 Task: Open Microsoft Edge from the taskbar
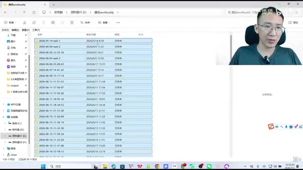[x=114, y=166]
